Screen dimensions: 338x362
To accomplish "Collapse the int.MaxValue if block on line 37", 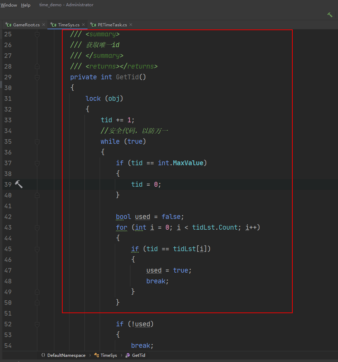I will [37, 163].
